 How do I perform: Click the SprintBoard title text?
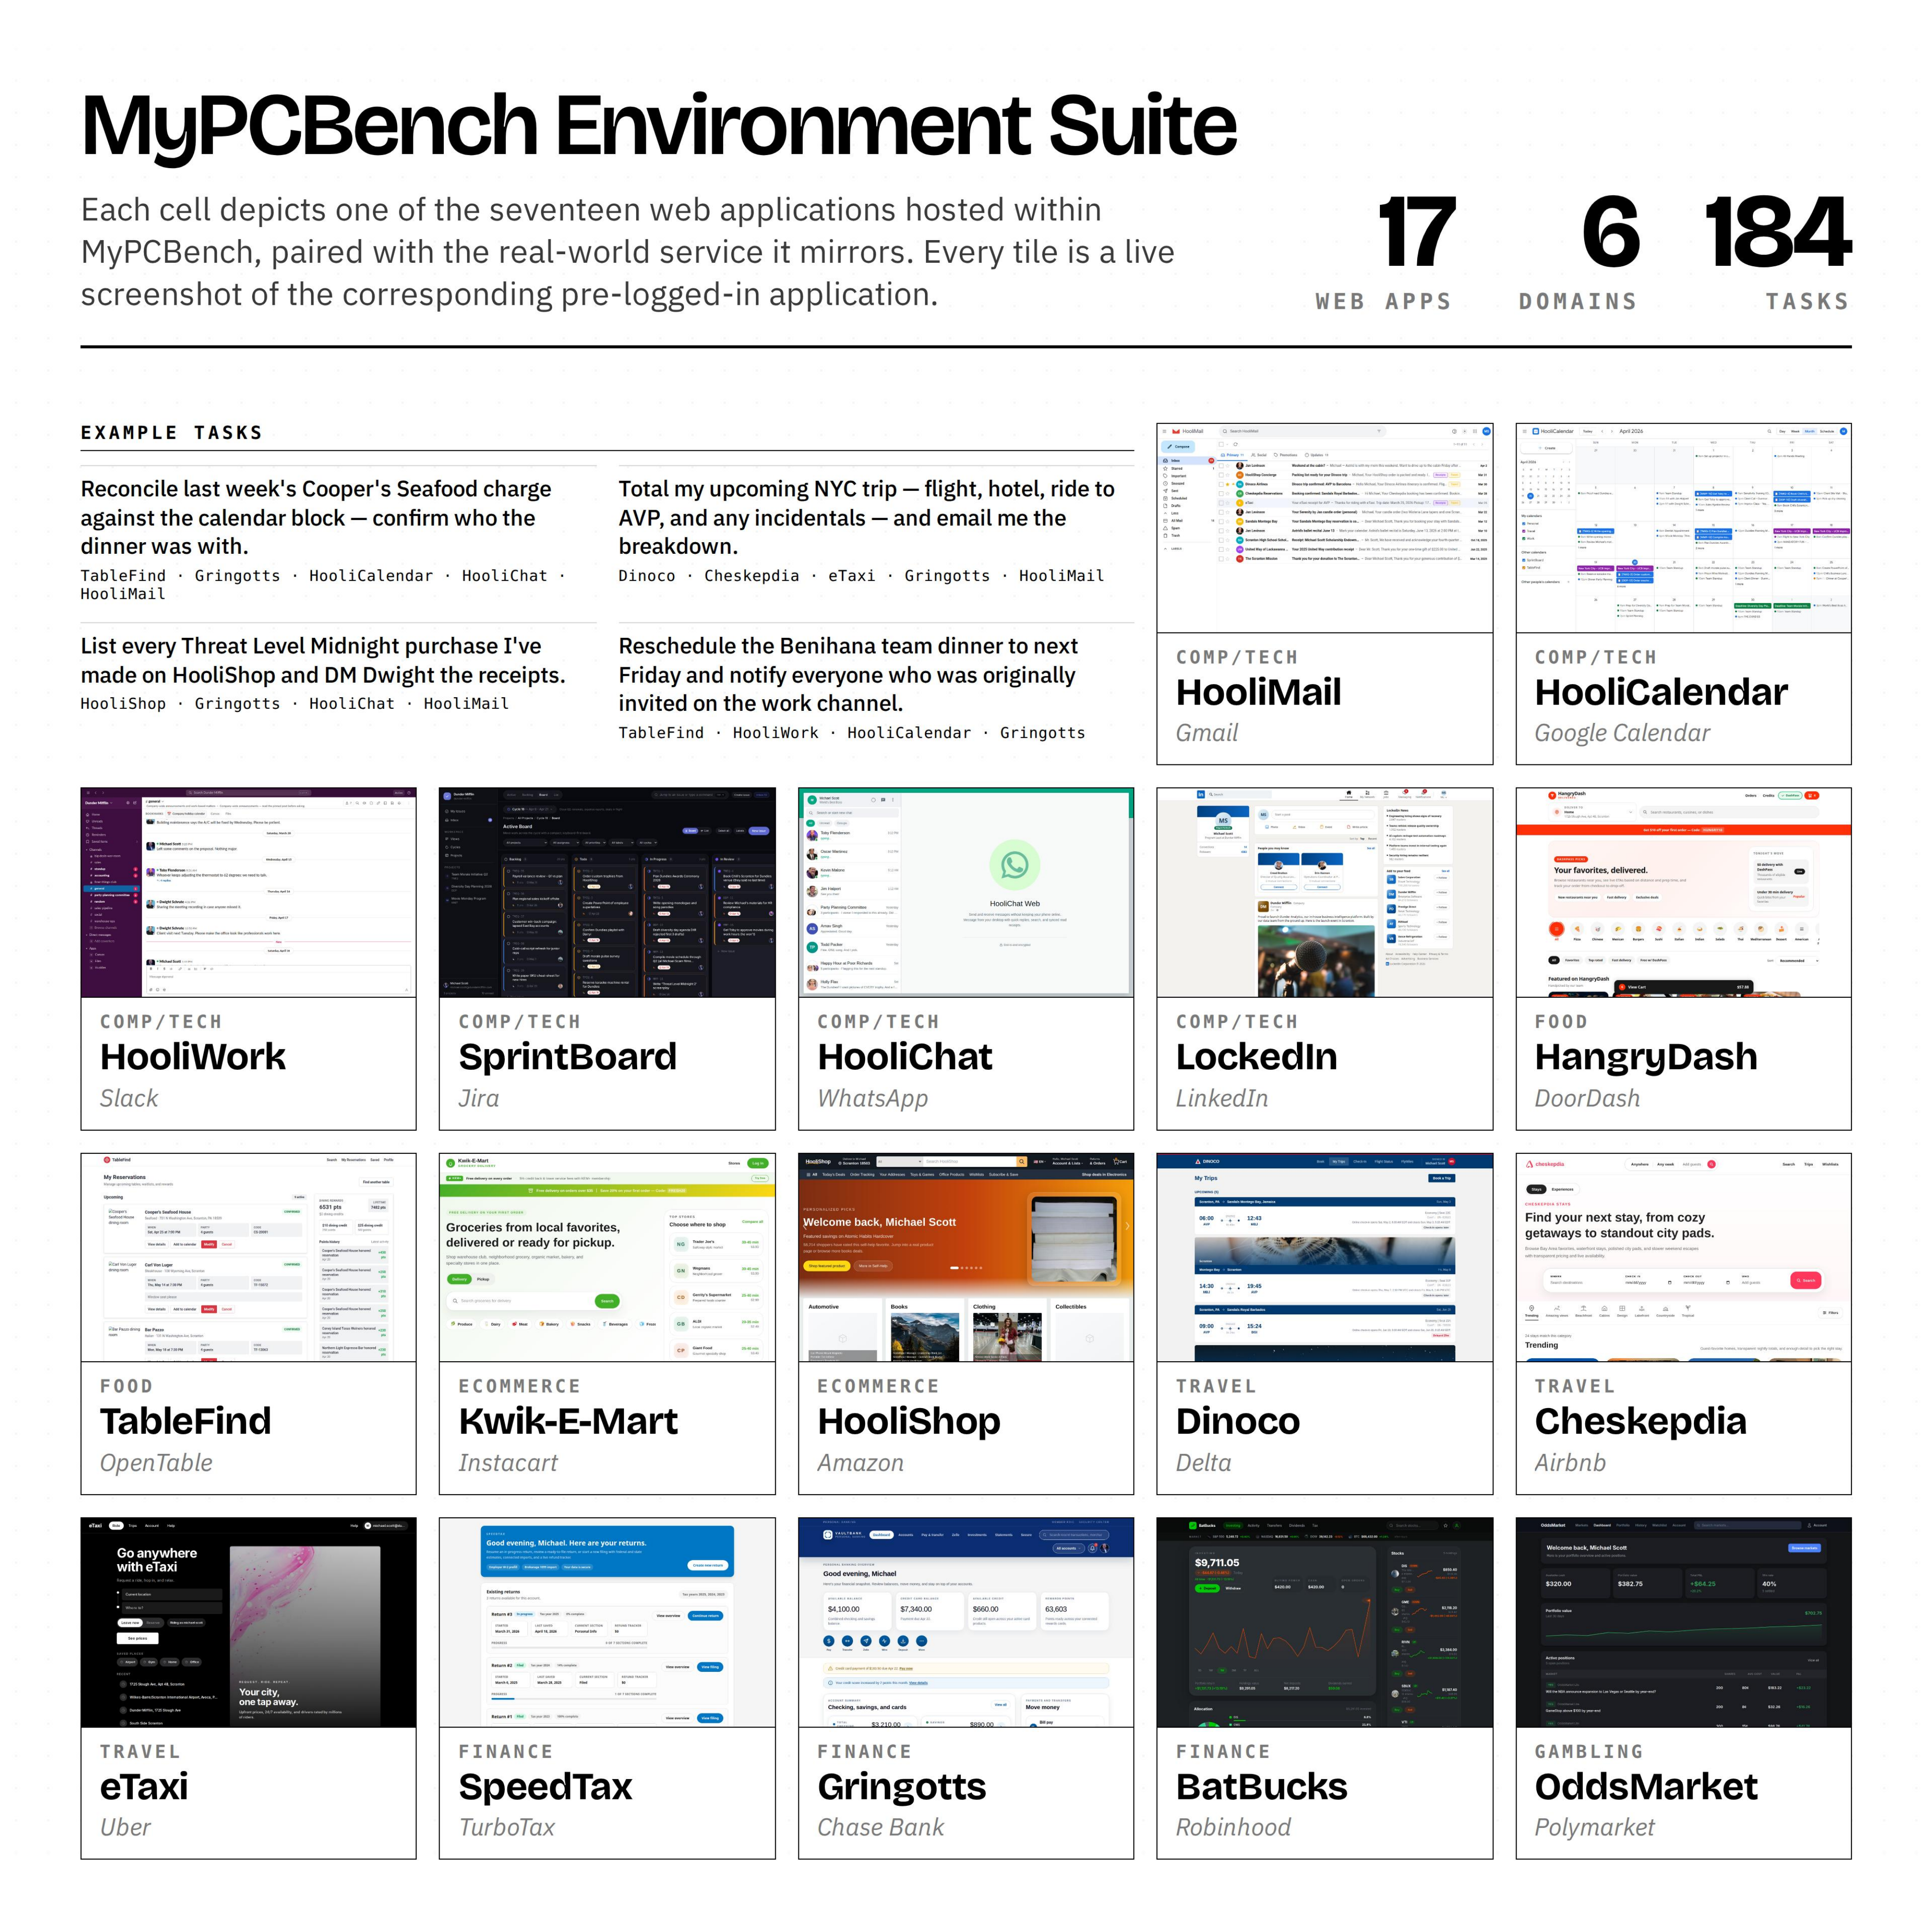567,1057
